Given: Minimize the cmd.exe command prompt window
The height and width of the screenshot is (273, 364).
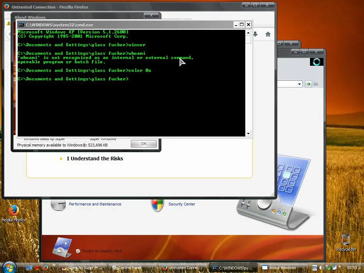Looking at the screenshot, I should click(x=236, y=25).
